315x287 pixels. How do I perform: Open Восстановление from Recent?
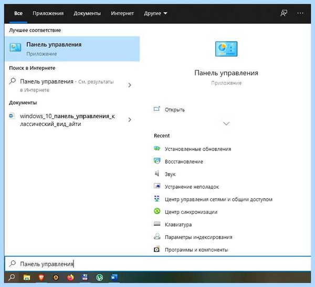[184, 162]
